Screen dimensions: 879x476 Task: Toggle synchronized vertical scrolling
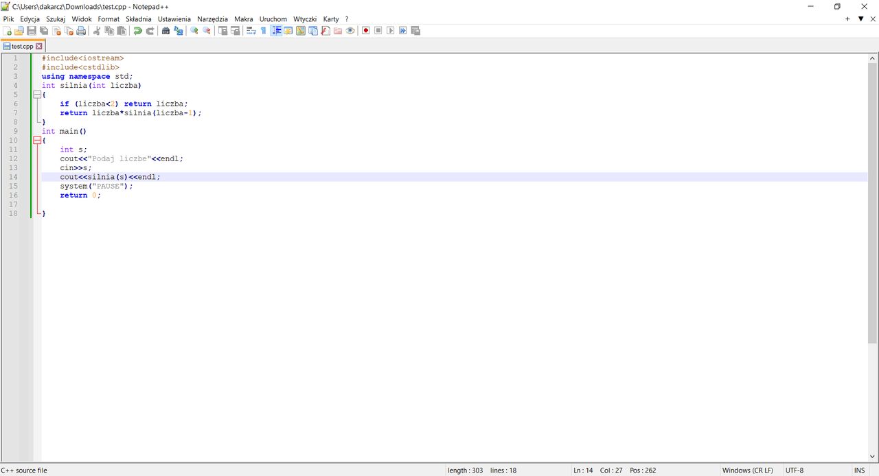coord(222,31)
